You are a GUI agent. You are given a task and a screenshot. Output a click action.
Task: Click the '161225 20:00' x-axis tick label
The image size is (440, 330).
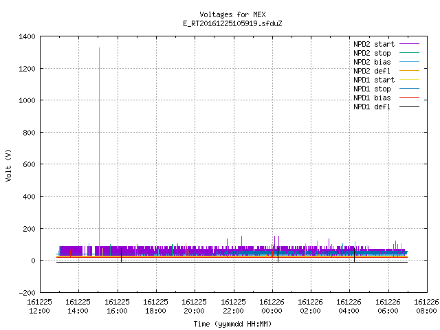pos(194,307)
